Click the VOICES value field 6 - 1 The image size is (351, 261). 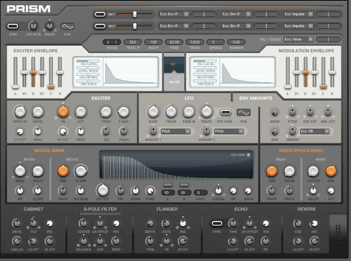[112, 42]
